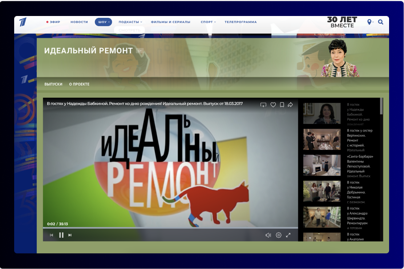Screen dimensions: 404x269
Task: Open picture-in-picture via the cast icon
Action: [263, 105]
